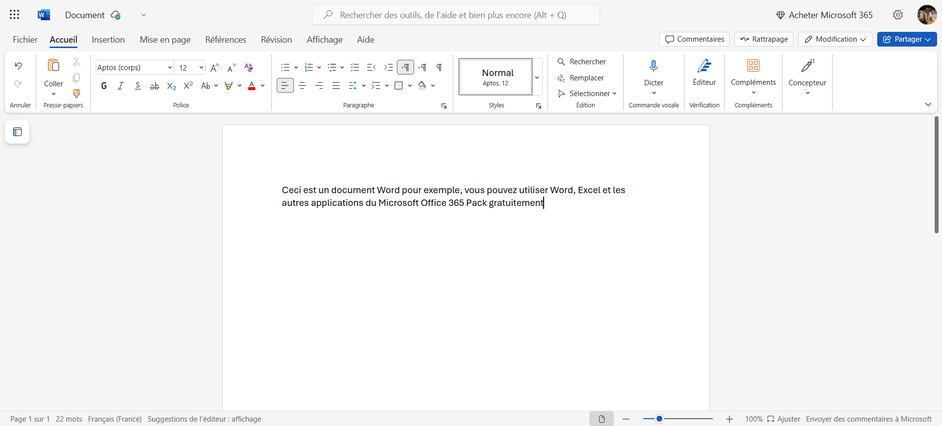This screenshot has width=942, height=426.
Task: Toggle italic formatting
Action: (121, 86)
